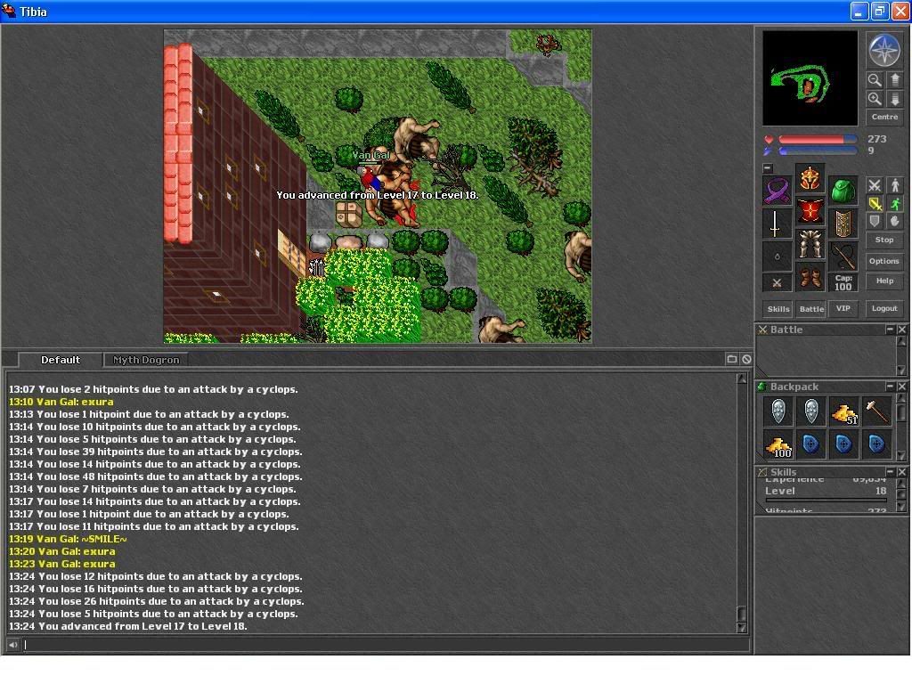Toggle the ignore icon in the chat bar
Screen dimensions: 912x684
click(747, 360)
